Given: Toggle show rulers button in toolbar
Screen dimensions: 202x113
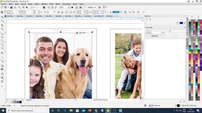Looking at the screenshot, I should 77,8.
